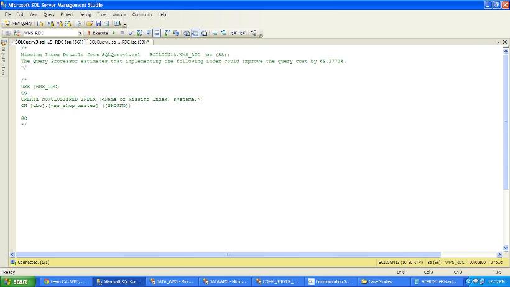This screenshot has height=287, width=510.
Task: Click the vertical scrollbar up arrow
Action: [x=506, y=51]
